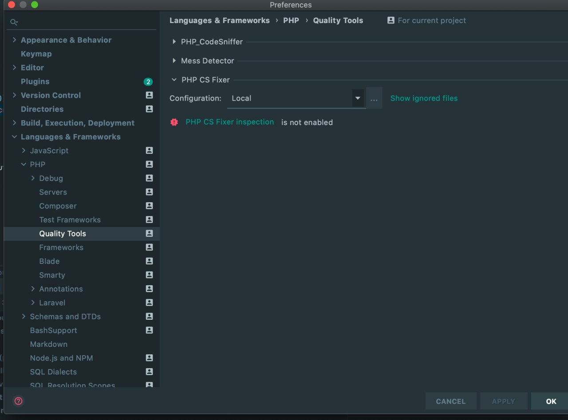This screenshot has width=568, height=420.
Task: Expand the Debug node arrow under PHP
Action: coord(33,178)
